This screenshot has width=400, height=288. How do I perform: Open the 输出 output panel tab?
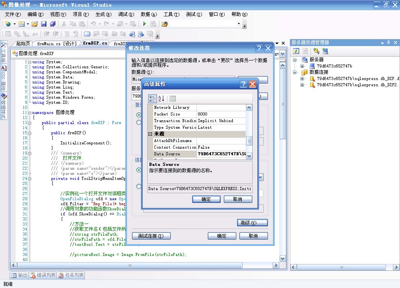(20, 275)
